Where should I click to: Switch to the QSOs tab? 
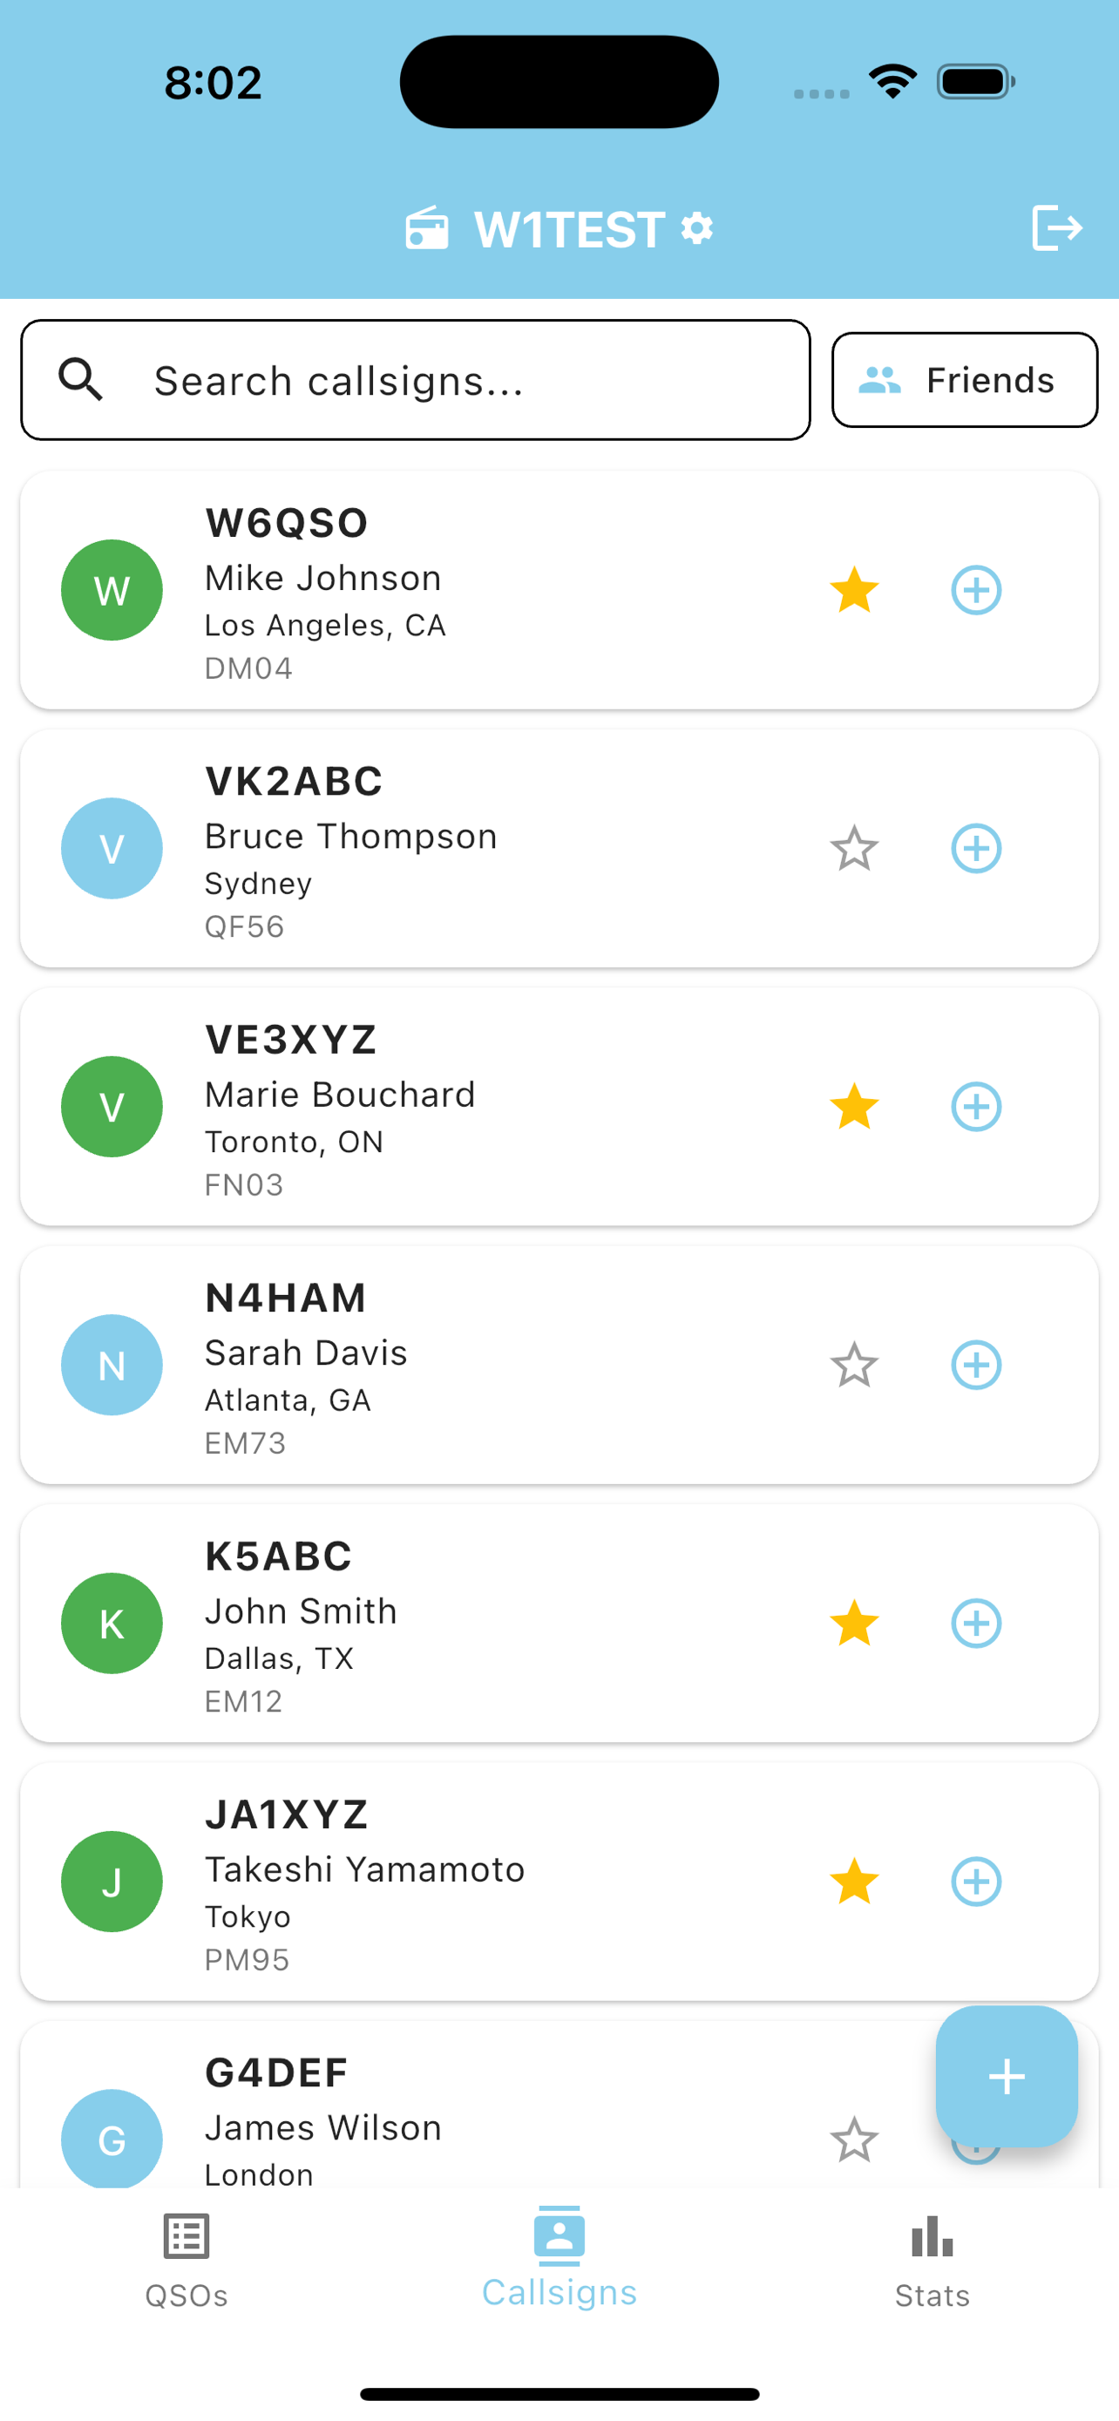click(x=186, y=2260)
